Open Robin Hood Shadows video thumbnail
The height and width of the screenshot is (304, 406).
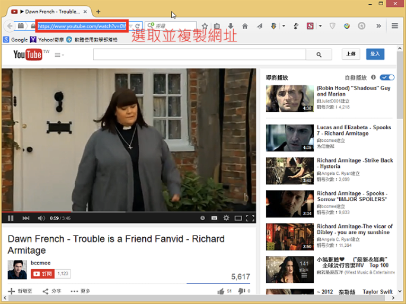(290, 99)
